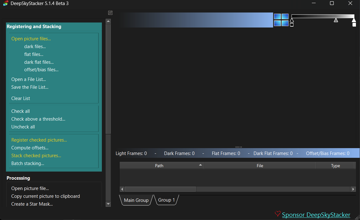Check all pictures
360x220 pixels.
pos(20,111)
